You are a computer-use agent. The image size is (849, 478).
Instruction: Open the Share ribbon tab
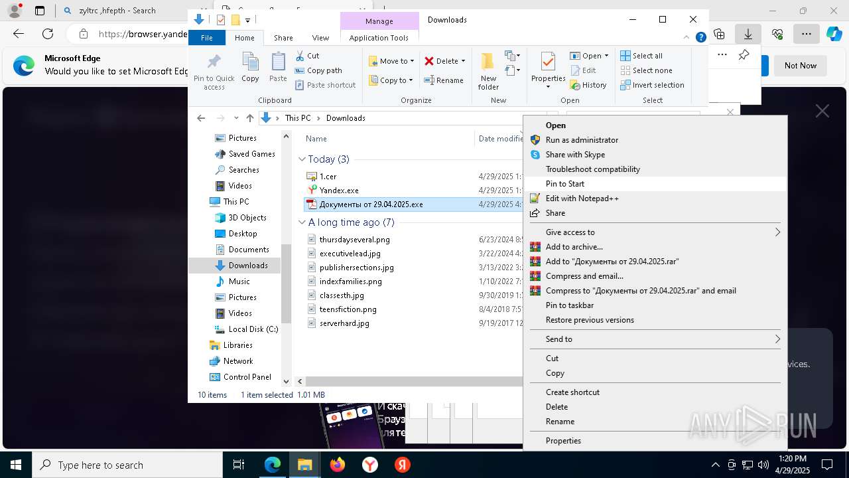coord(283,38)
